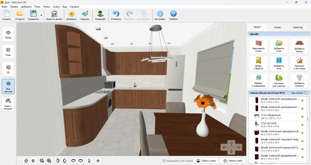Screen dimensions: 311x165
Task: Toggle Показывать все этажи checkbox
Action: [x=164, y=161]
